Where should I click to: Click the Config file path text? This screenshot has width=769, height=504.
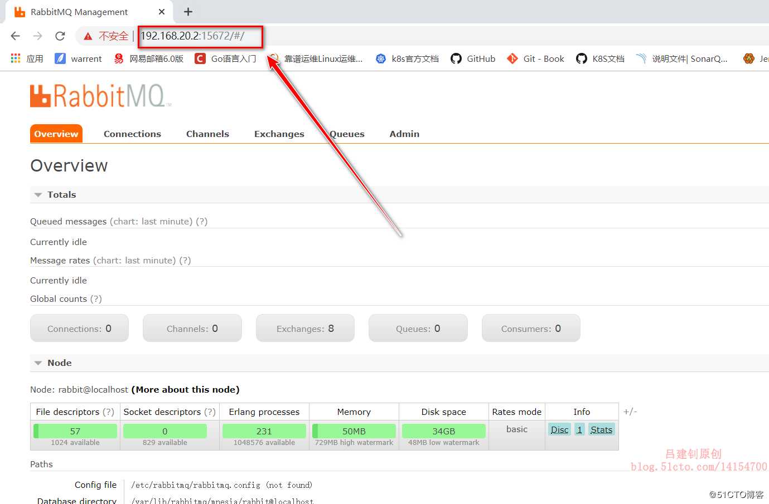(x=221, y=485)
